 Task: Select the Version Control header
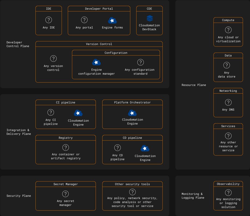pos(99,44)
